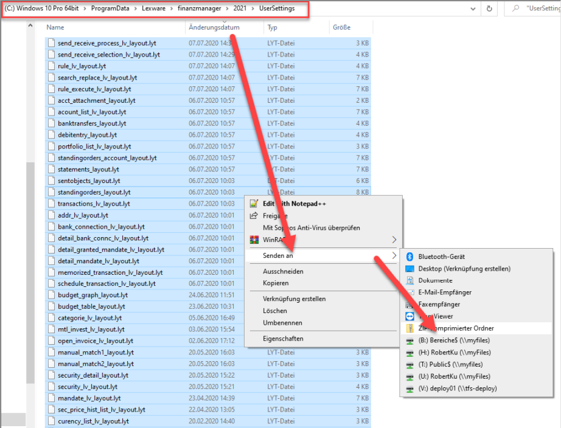Image resolution: width=561 pixels, height=428 pixels.
Task: Click the Dokumente icon in the submenu
Action: [409, 281]
